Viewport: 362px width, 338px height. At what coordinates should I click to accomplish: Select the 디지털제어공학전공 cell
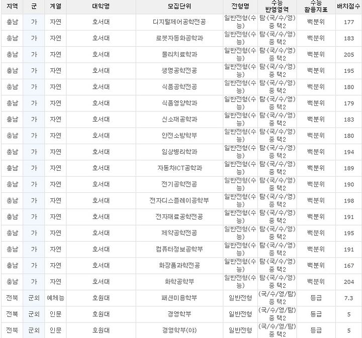(x=179, y=22)
